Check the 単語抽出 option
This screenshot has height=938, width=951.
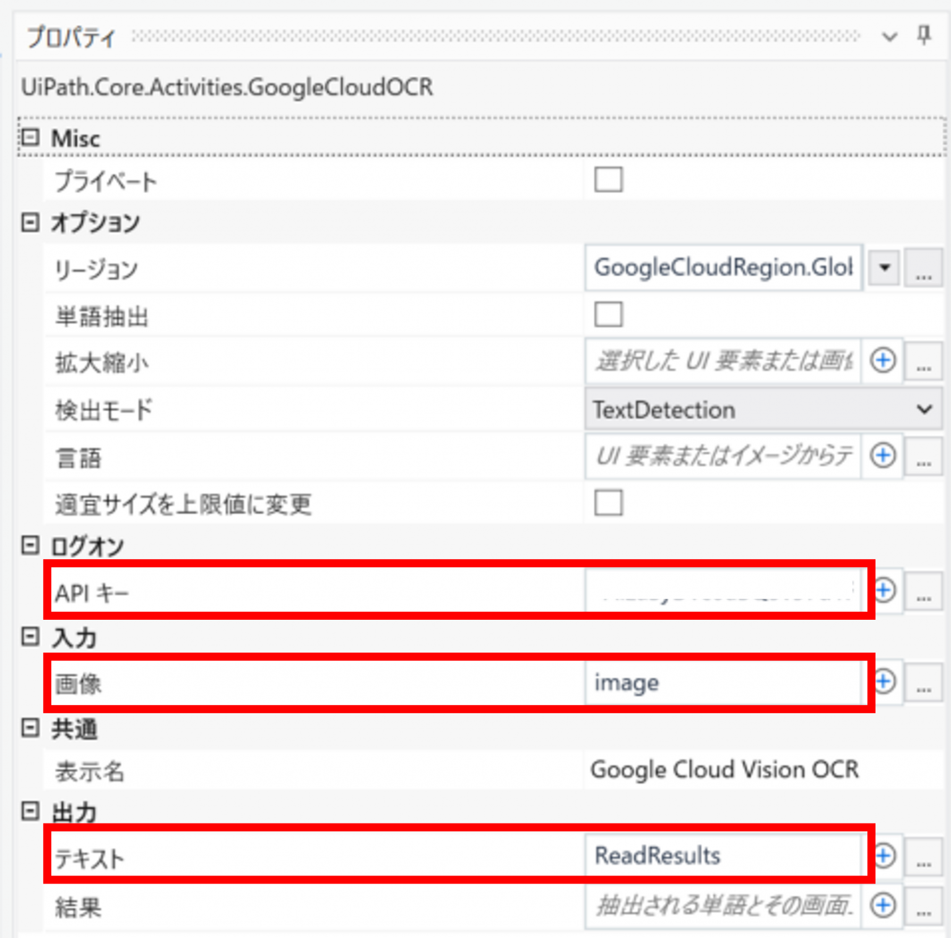click(x=608, y=315)
